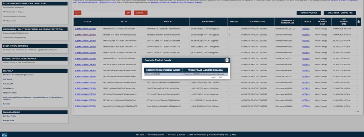Viewport: 364px width, 137px height.
Task: Open UNII Search sidebar link
Action: click(x=8, y=79)
